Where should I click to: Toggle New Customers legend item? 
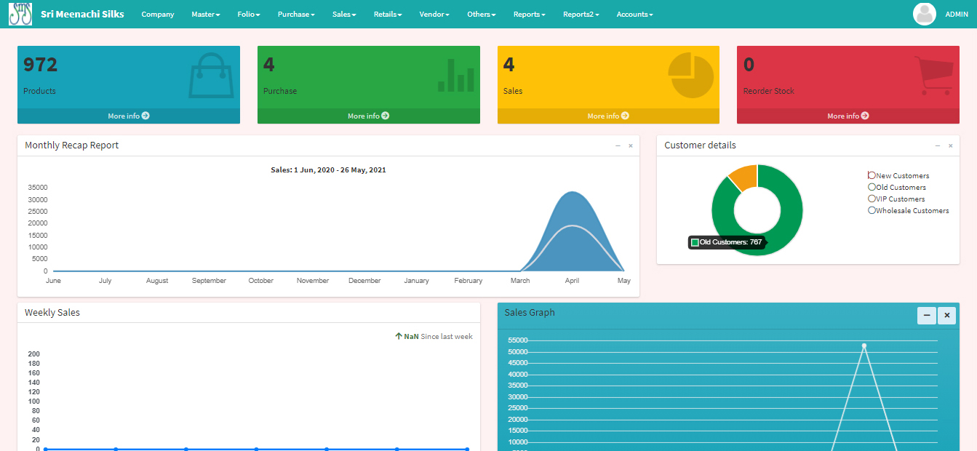pyautogui.click(x=898, y=175)
